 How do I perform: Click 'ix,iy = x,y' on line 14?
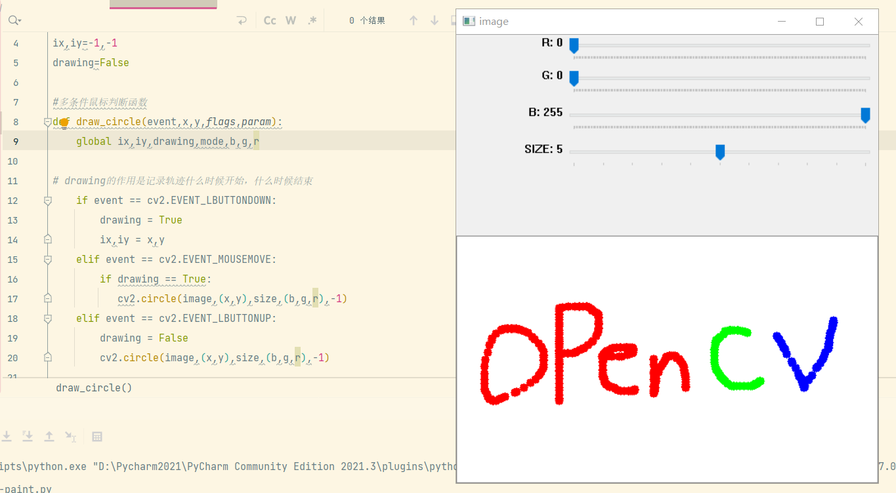coord(132,240)
